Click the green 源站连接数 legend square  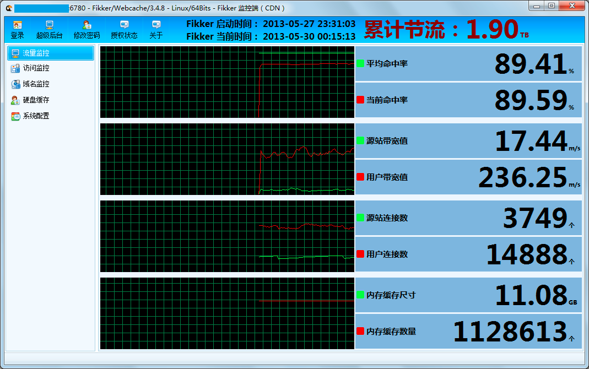pos(360,218)
